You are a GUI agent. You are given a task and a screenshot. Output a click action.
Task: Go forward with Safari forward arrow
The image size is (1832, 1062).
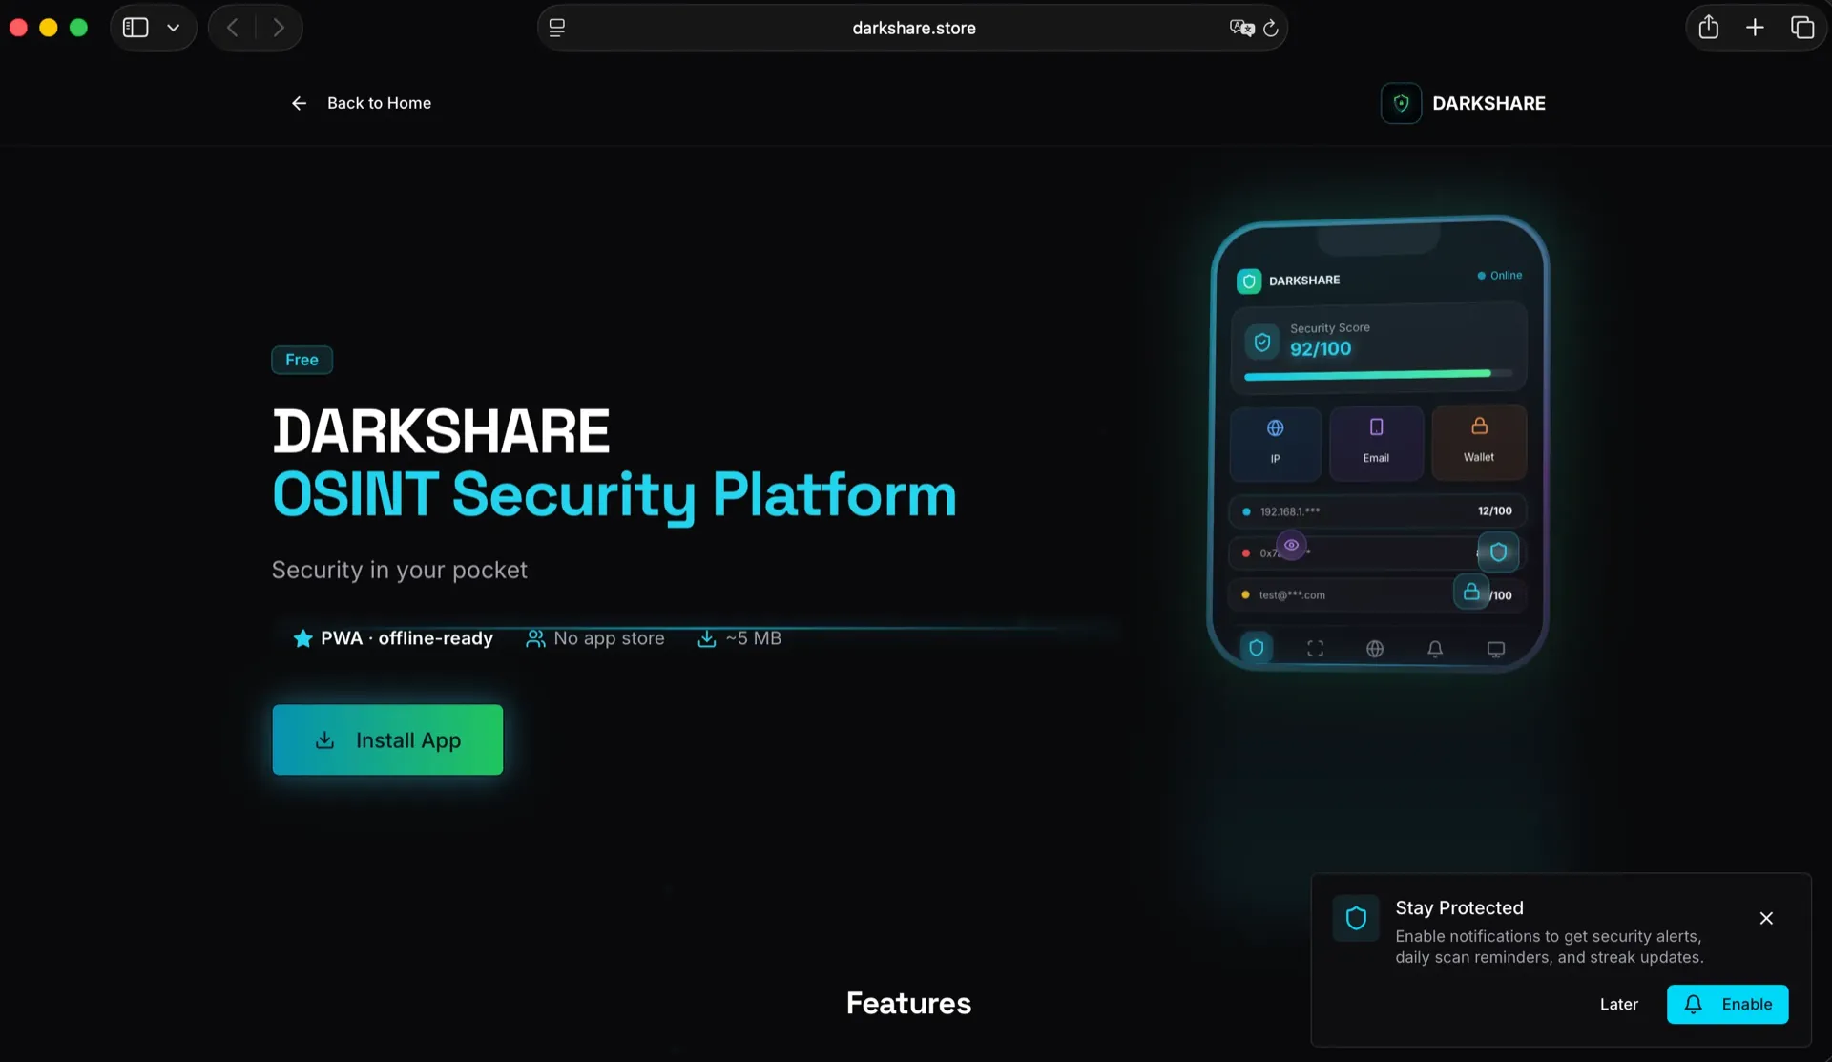[x=279, y=28]
